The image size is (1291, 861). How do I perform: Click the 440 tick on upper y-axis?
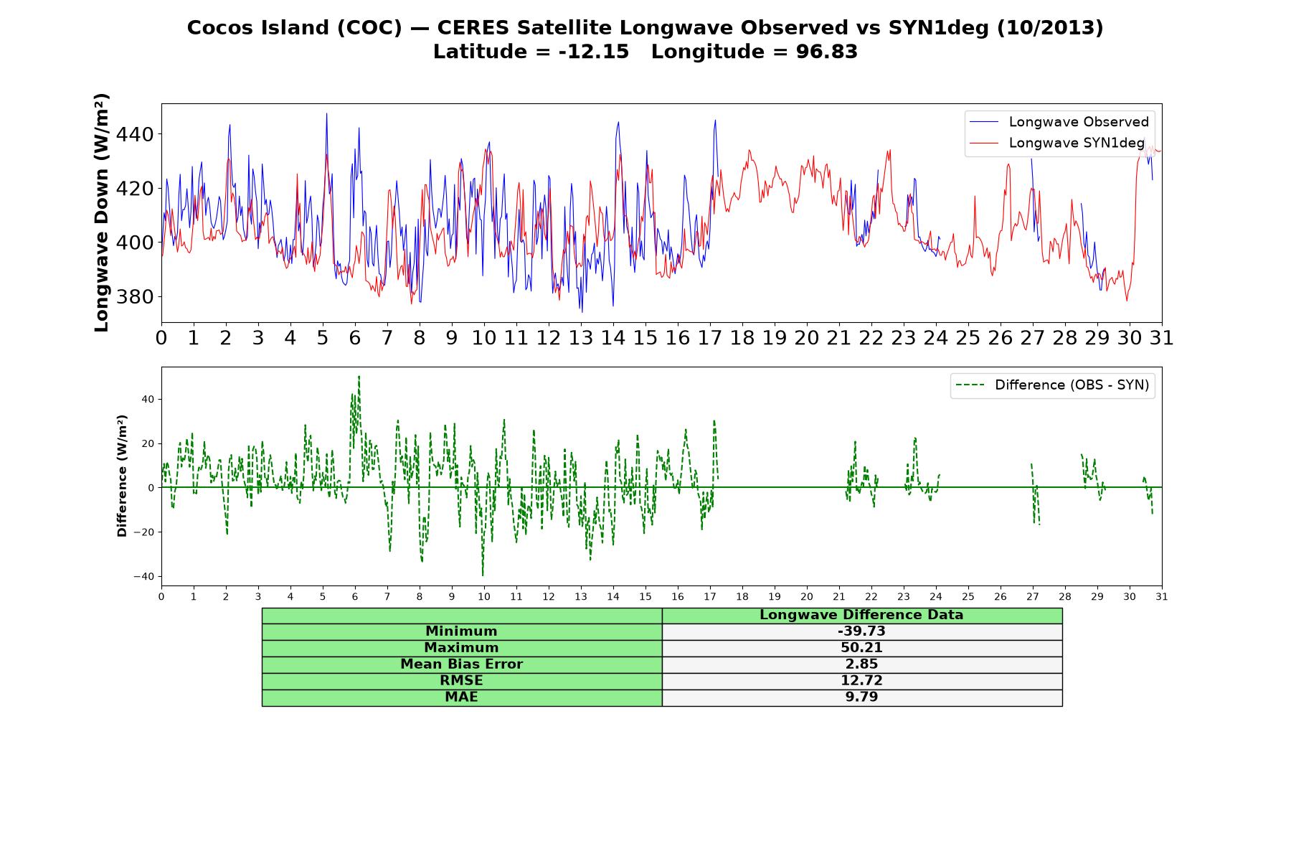(x=135, y=135)
